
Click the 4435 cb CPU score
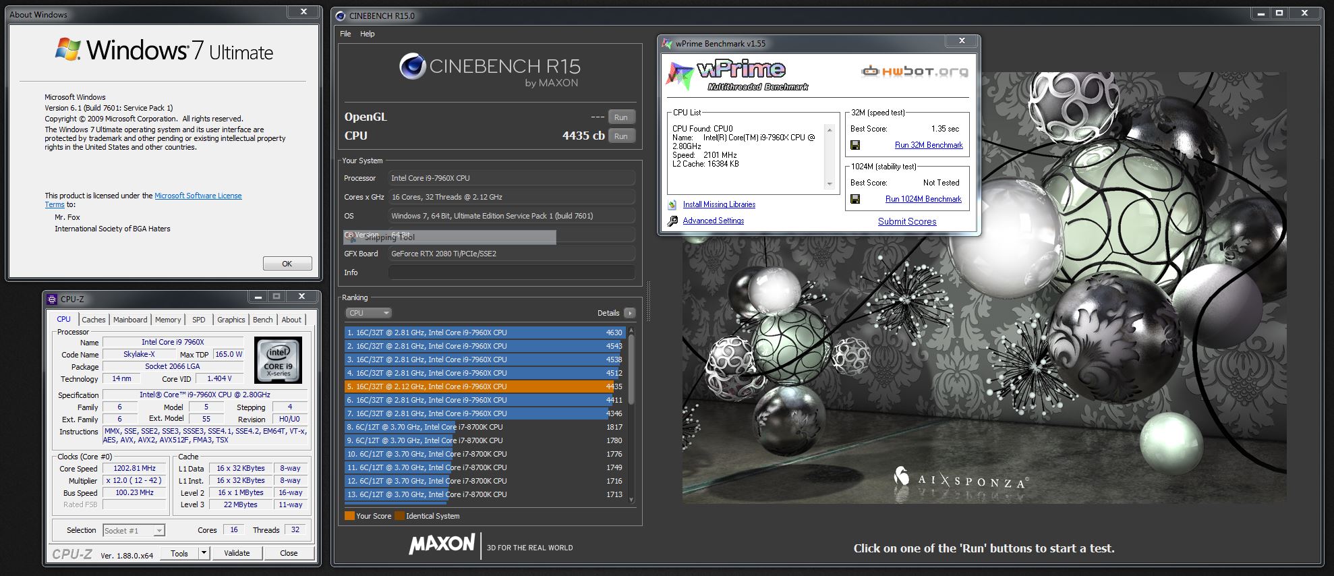[583, 136]
